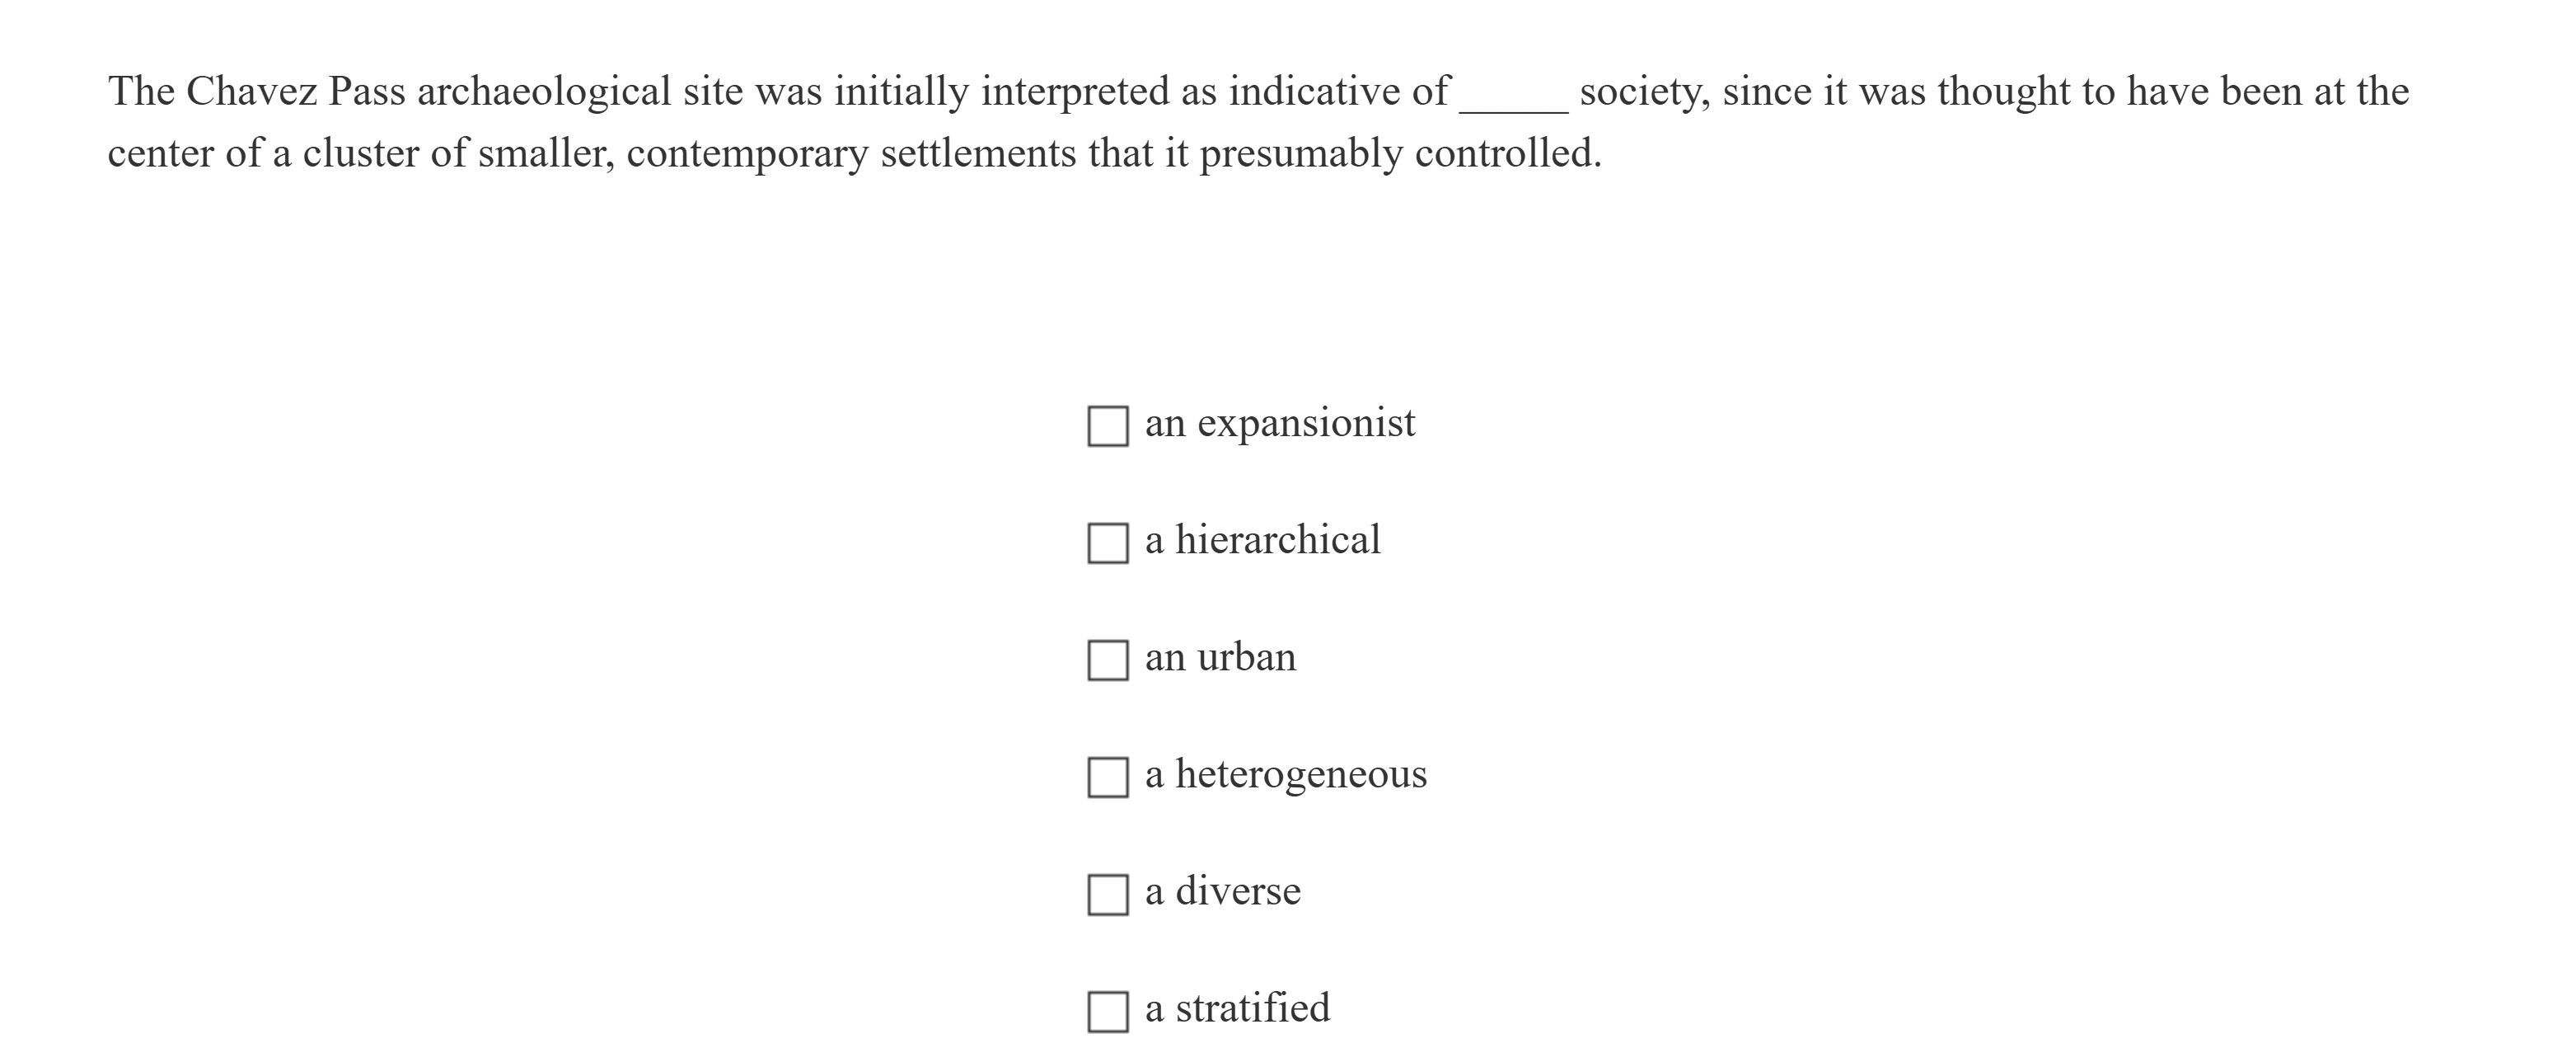Click the 'a heterogeneous' answer label text
Screen dimensions: 2576x1057
click(x=1285, y=775)
